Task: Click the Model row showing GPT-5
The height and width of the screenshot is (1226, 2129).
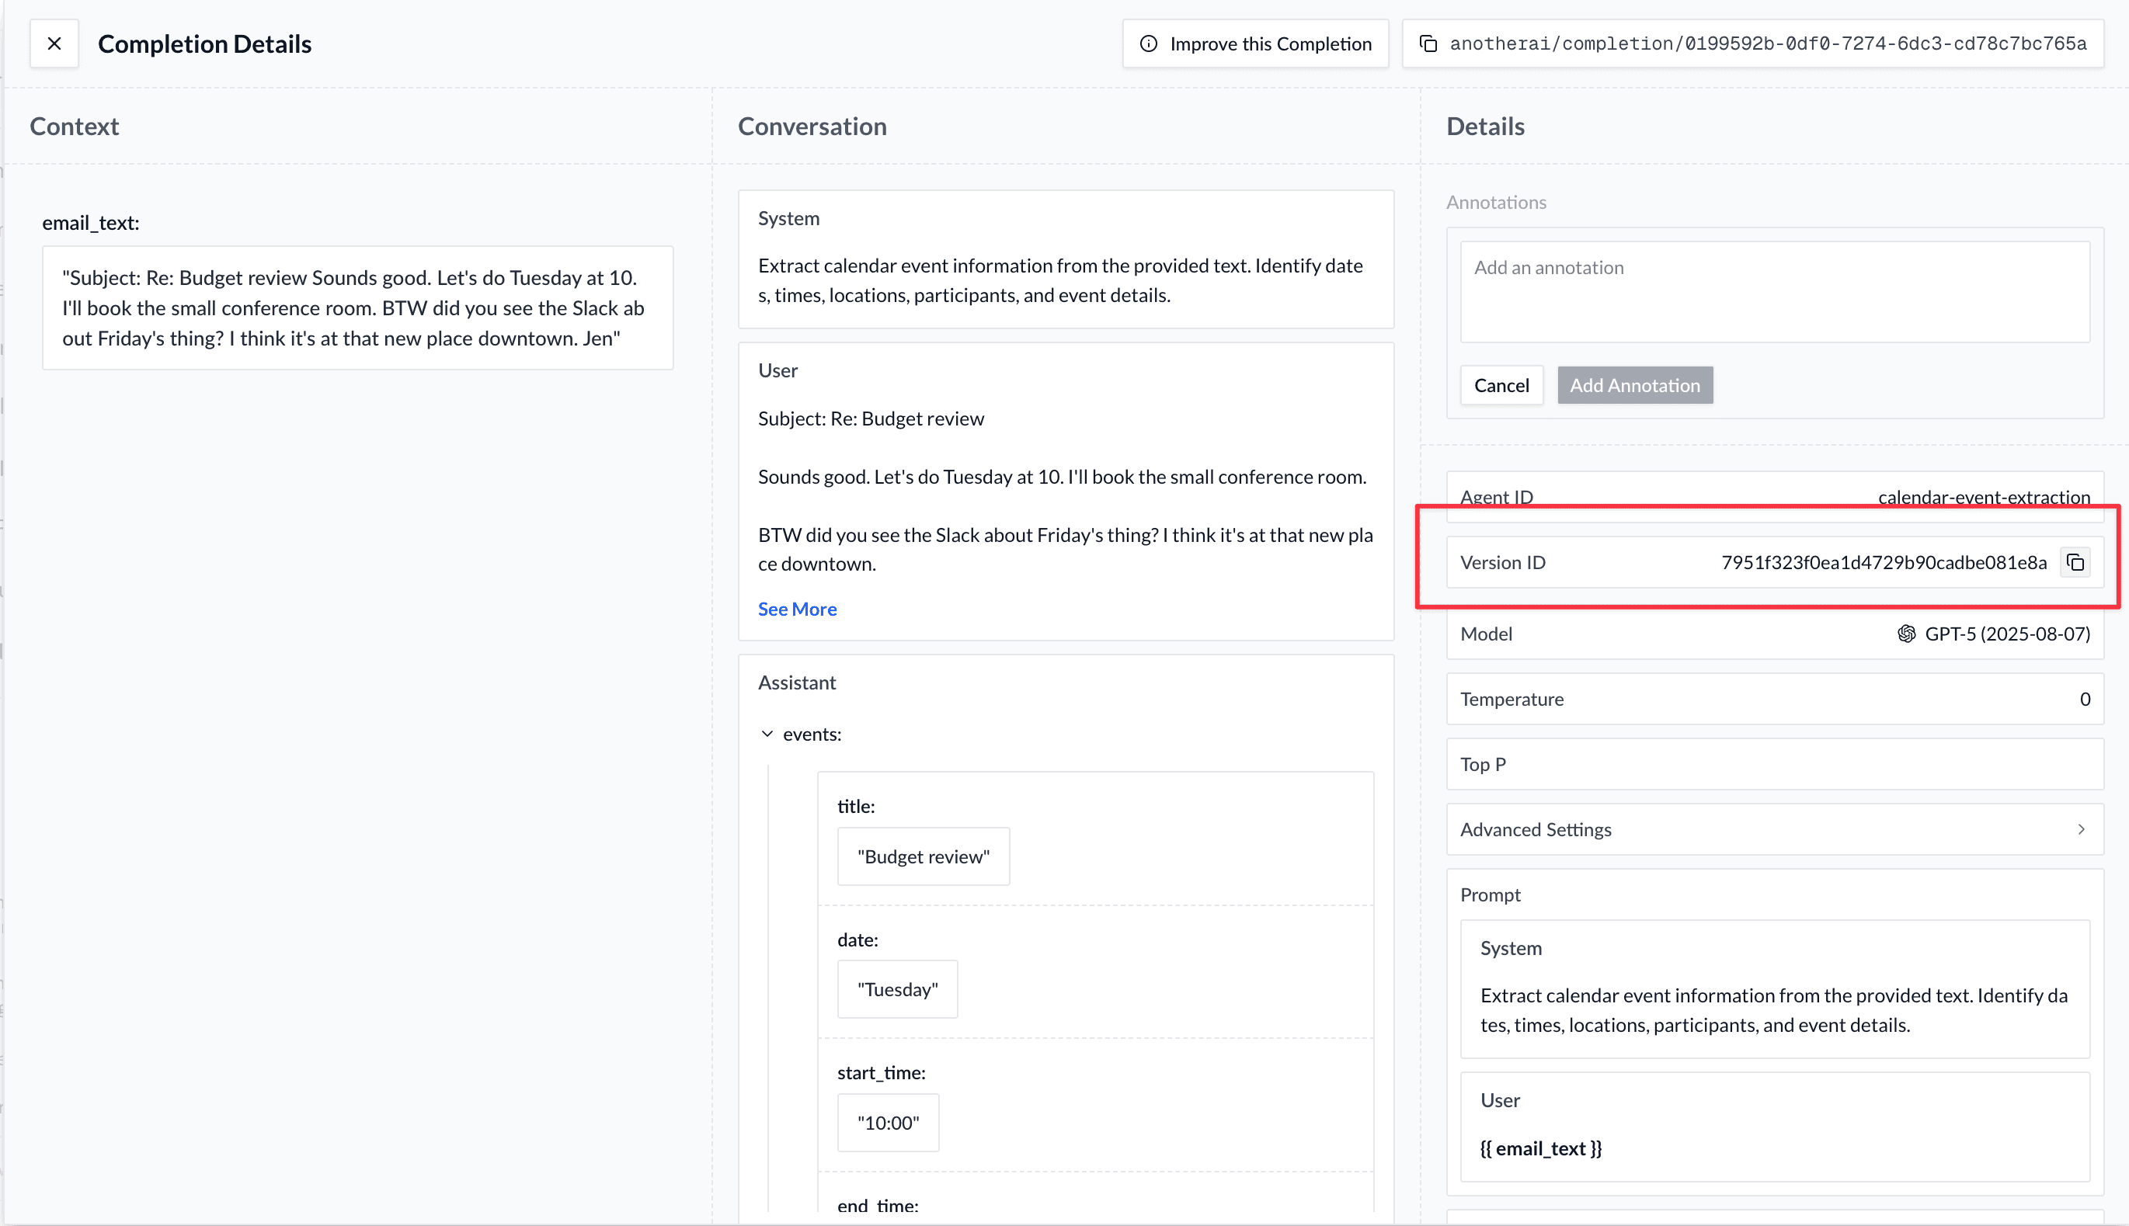Action: (1773, 634)
